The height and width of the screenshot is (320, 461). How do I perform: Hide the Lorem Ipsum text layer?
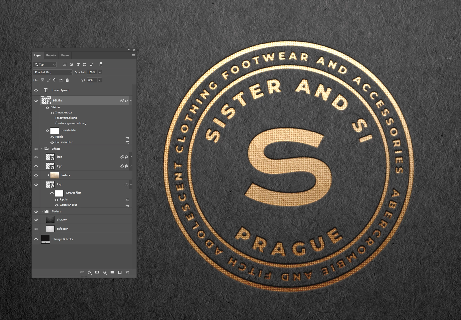tap(36, 90)
